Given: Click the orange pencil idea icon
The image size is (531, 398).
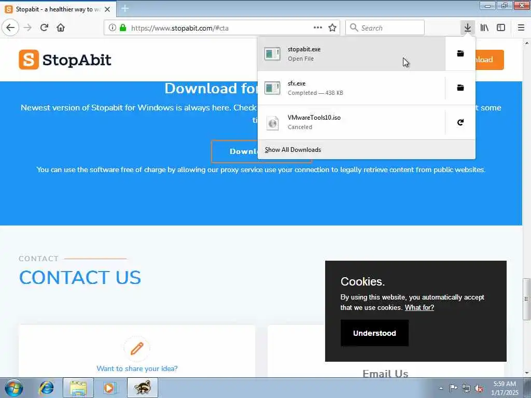Looking at the screenshot, I should 137,348.
